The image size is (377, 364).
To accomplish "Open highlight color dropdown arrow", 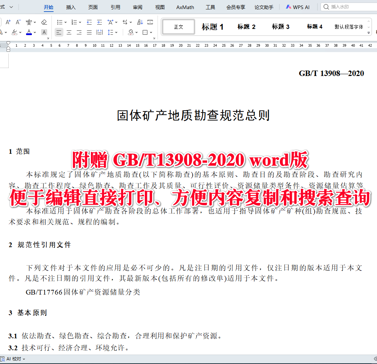I will [20, 32].
